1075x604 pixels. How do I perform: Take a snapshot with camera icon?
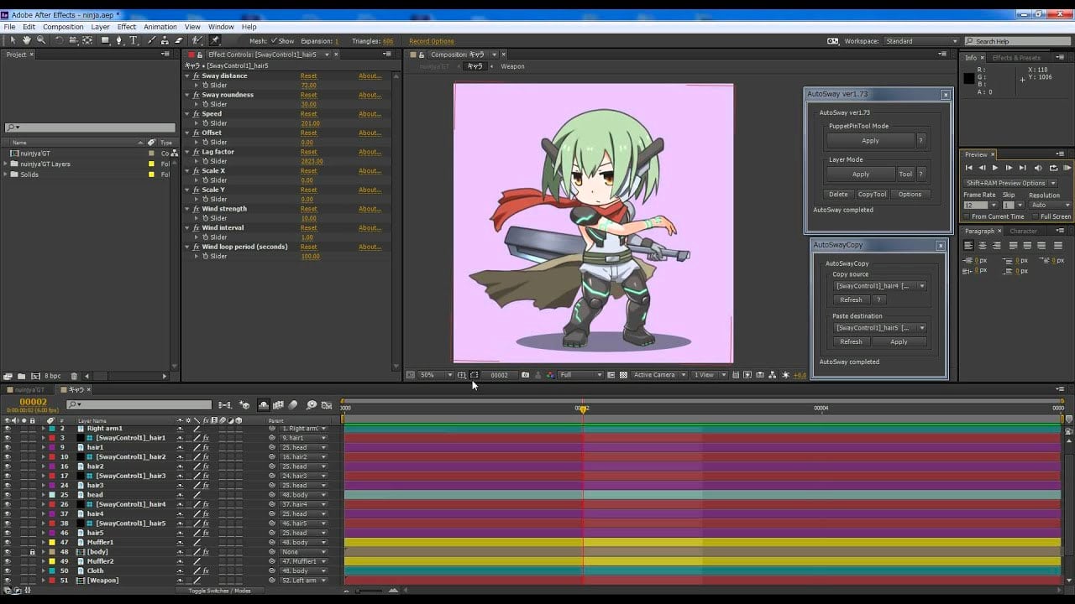[525, 375]
